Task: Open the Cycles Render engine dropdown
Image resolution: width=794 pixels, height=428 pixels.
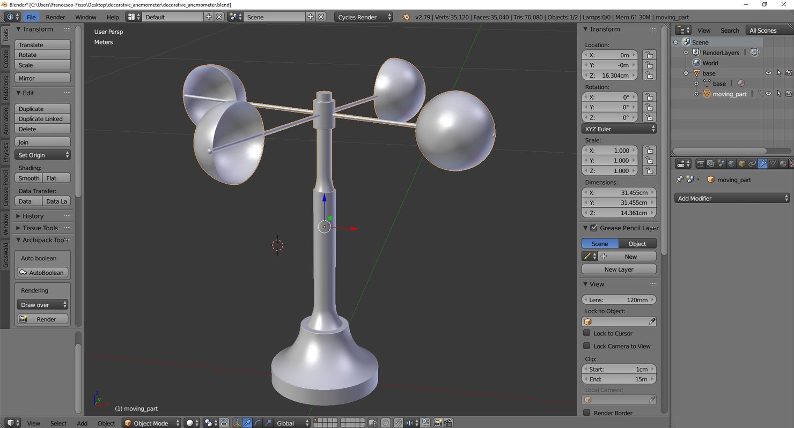Action: (363, 17)
